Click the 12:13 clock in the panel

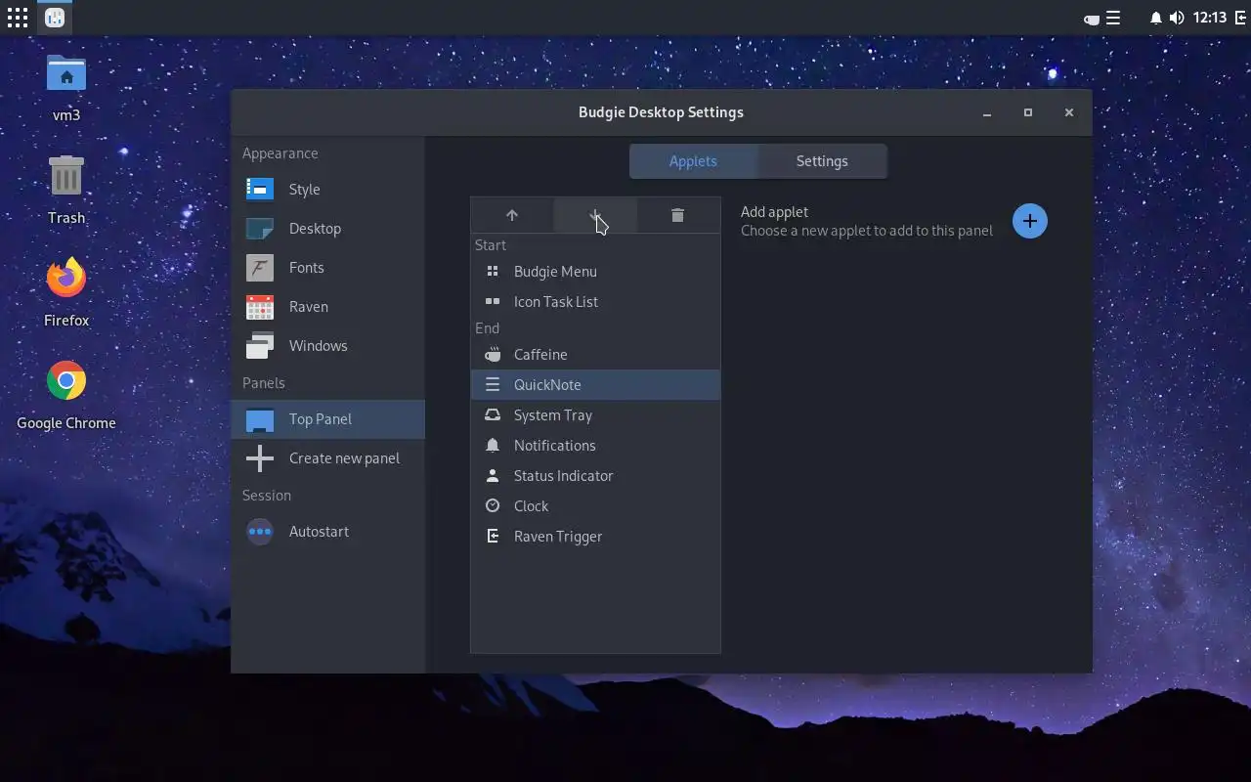coord(1210,18)
